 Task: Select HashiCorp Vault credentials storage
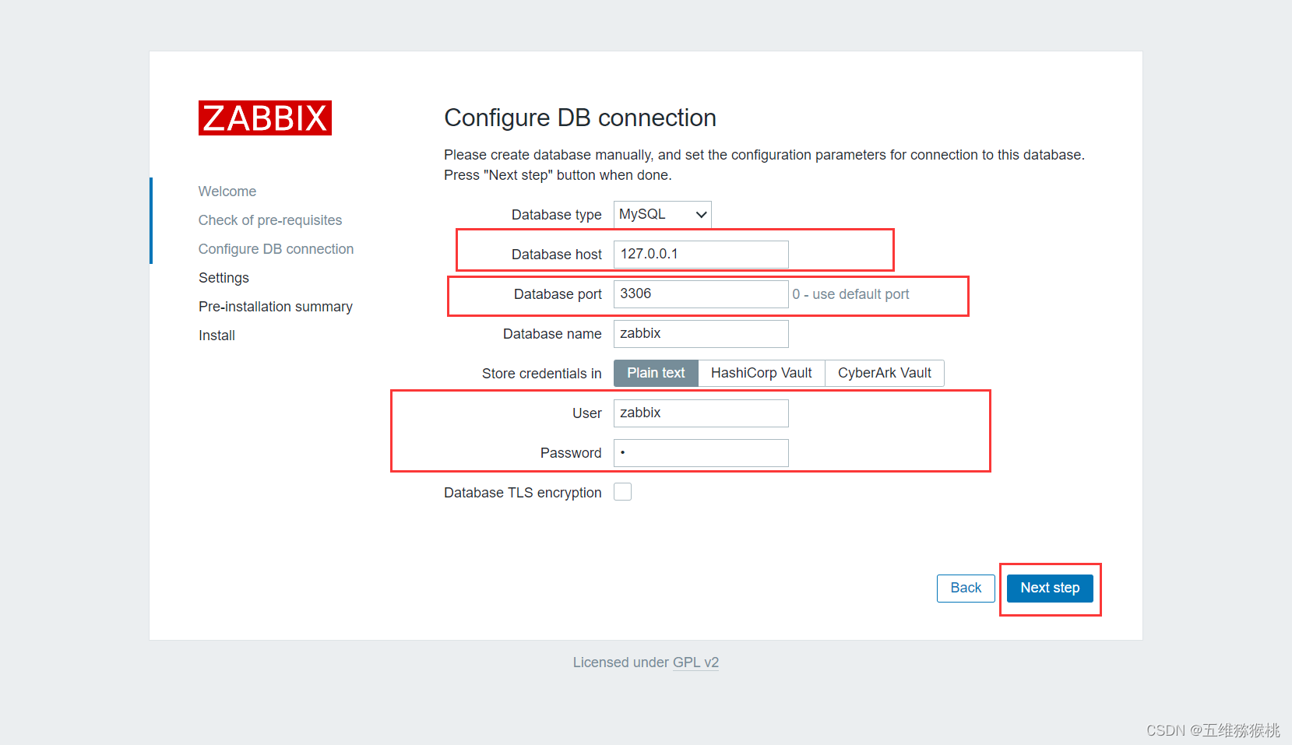pyautogui.click(x=762, y=373)
